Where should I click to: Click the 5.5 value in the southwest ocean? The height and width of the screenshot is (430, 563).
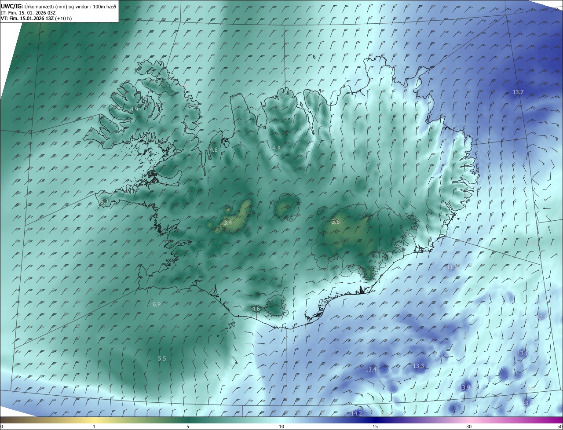(x=162, y=359)
